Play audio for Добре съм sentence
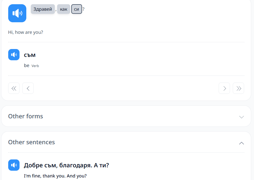This screenshot has width=254, height=180. click(x=14, y=165)
